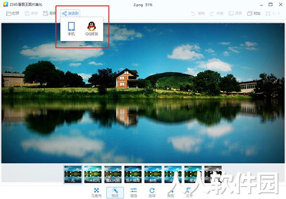Open the 旋转 rotate tool

point(152,193)
